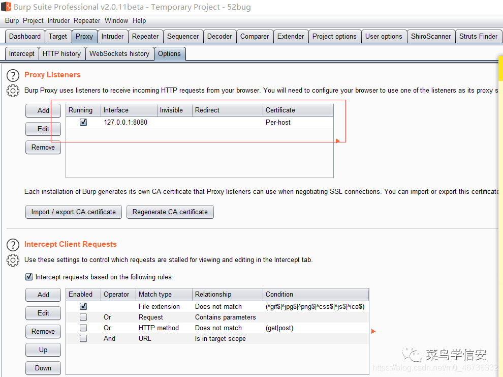The image size is (503, 377).
Task: Open the HTTP history sub-tab
Action: [61, 53]
